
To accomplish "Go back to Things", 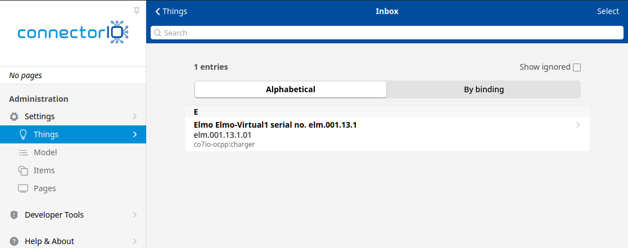I will click(x=171, y=11).
